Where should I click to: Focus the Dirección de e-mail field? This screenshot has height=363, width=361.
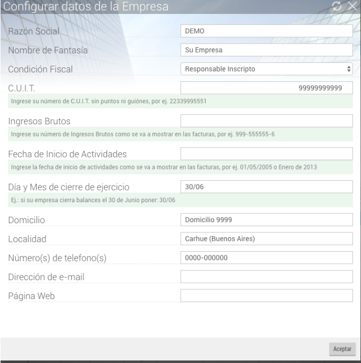click(x=266, y=276)
